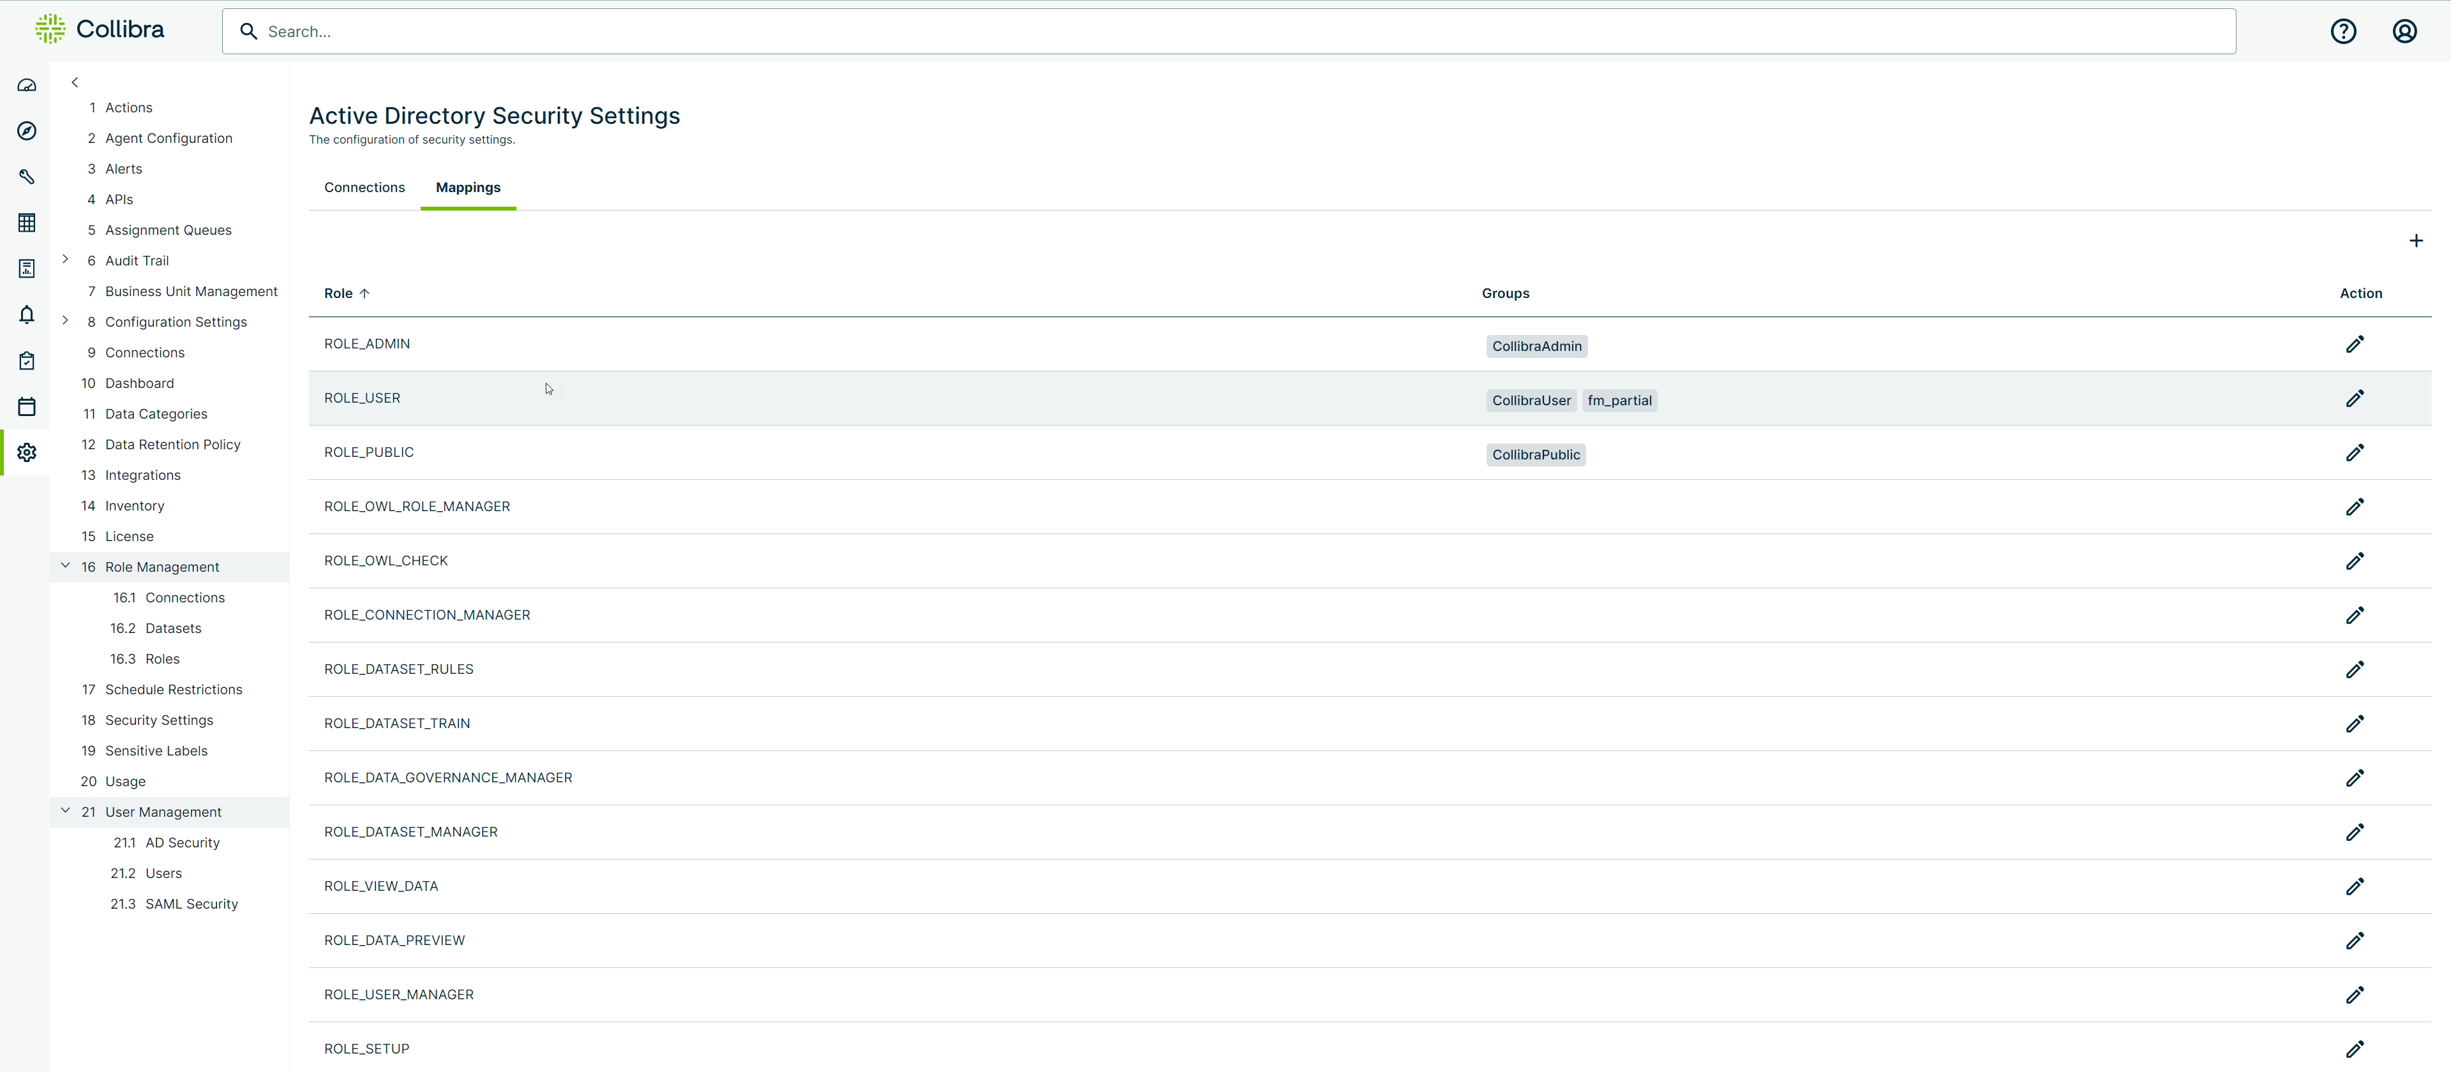Expand the Audit Trail tree item
Image resolution: width=2451 pixels, height=1072 pixels.
(x=66, y=258)
